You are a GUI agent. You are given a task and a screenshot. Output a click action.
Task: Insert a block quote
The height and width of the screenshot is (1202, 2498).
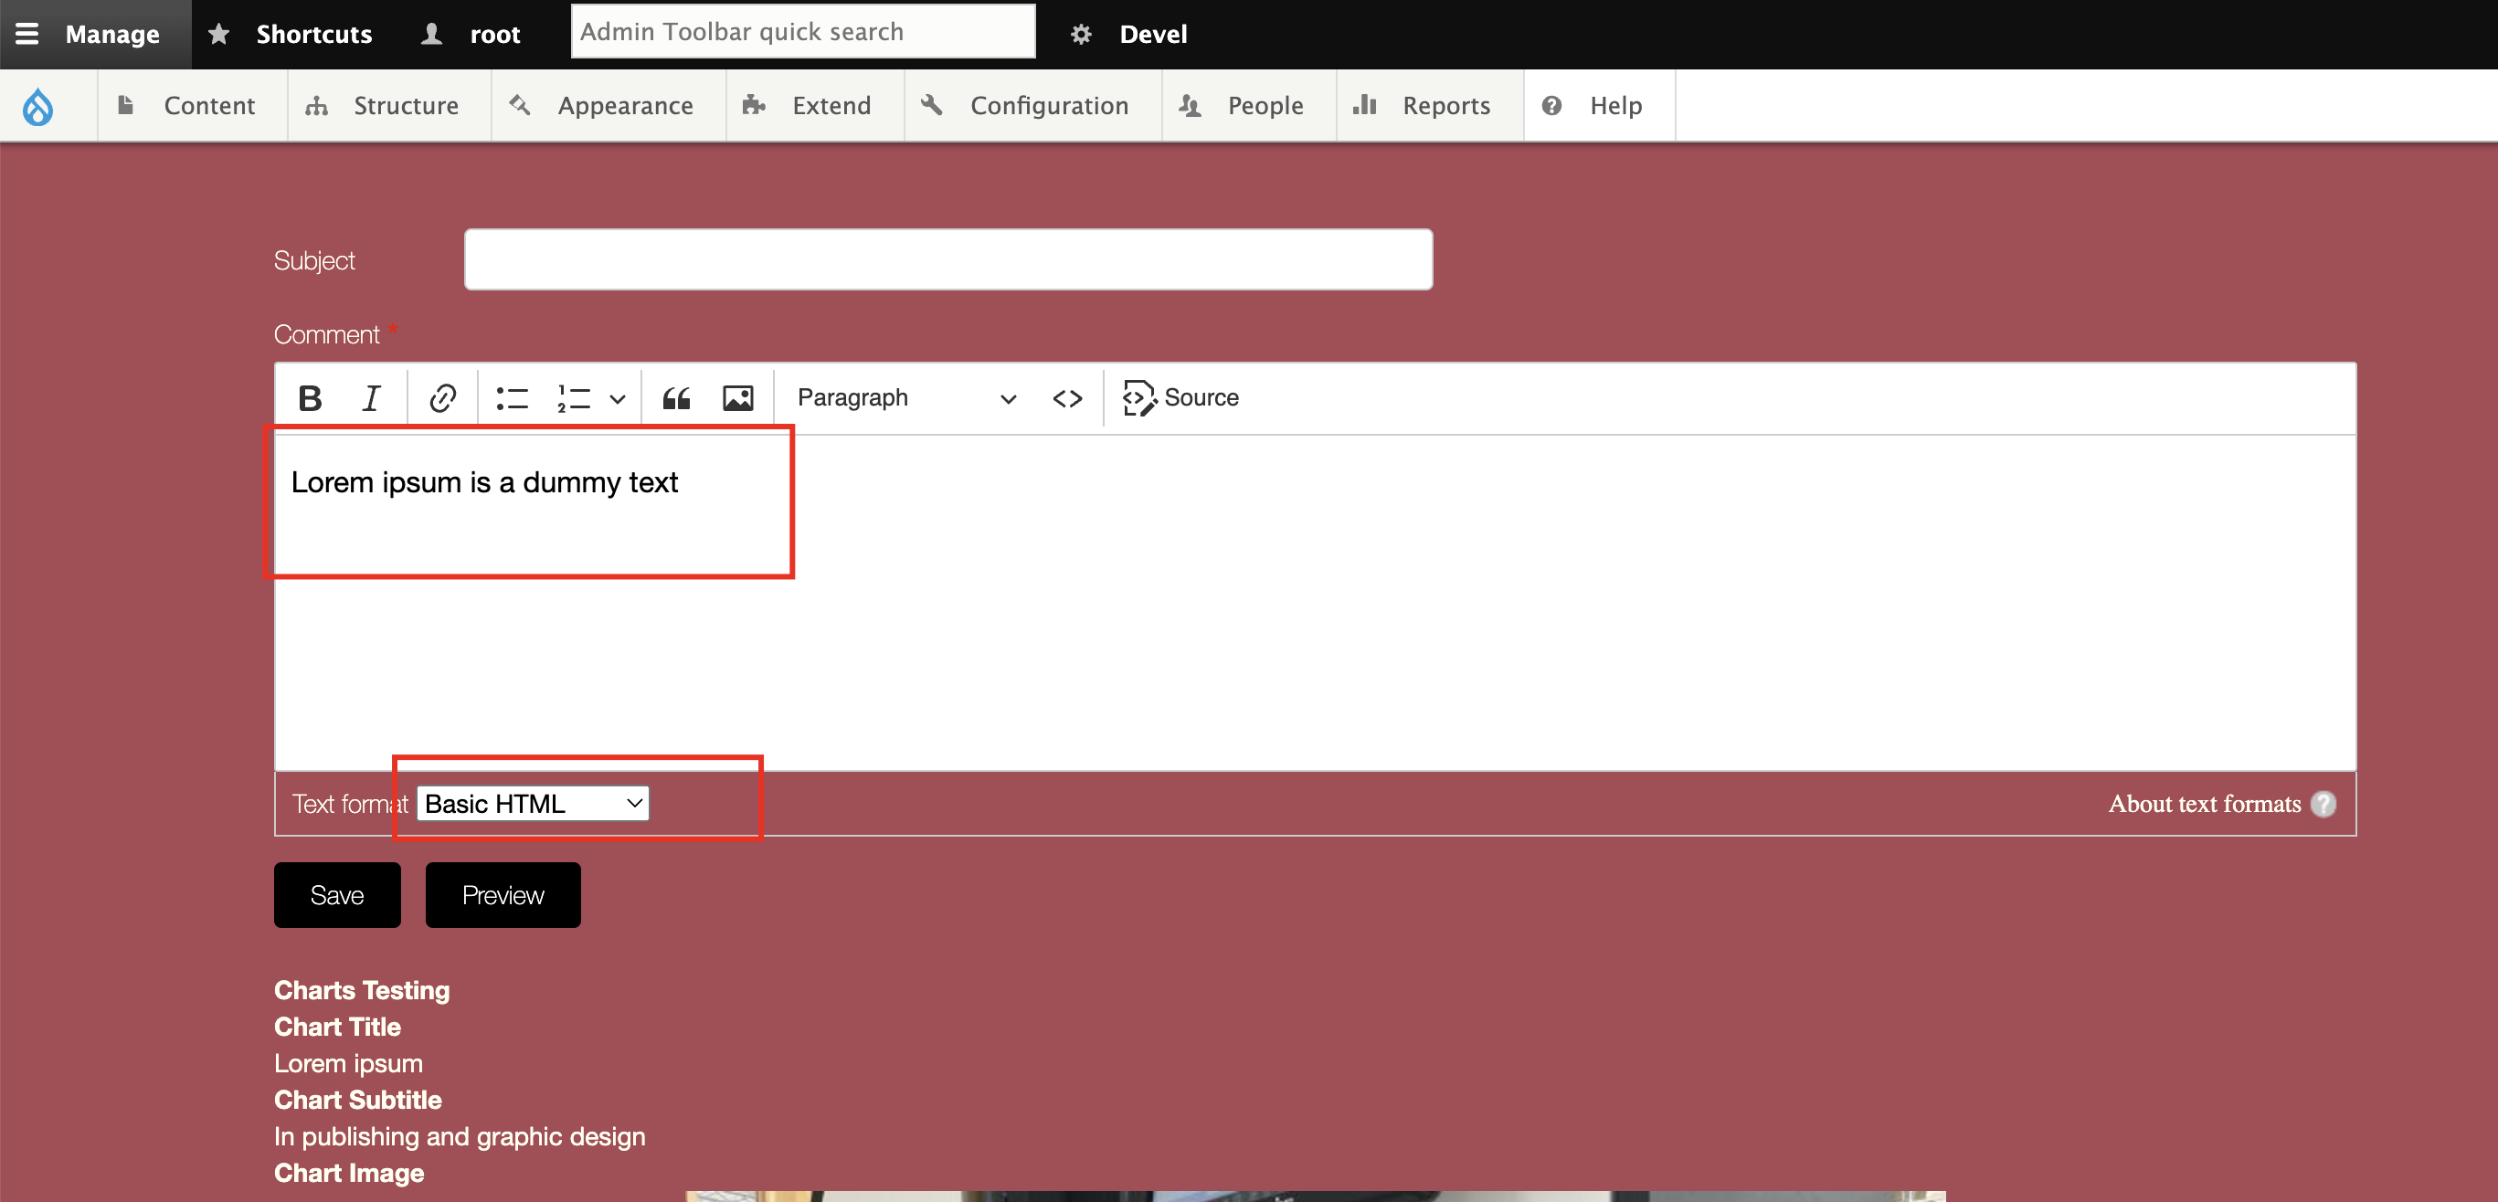pyautogui.click(x=676, y=397)
